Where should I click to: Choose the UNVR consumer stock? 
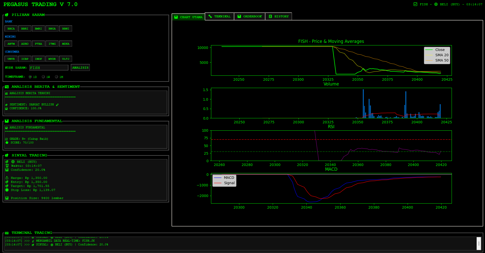(x=11, y=59)
